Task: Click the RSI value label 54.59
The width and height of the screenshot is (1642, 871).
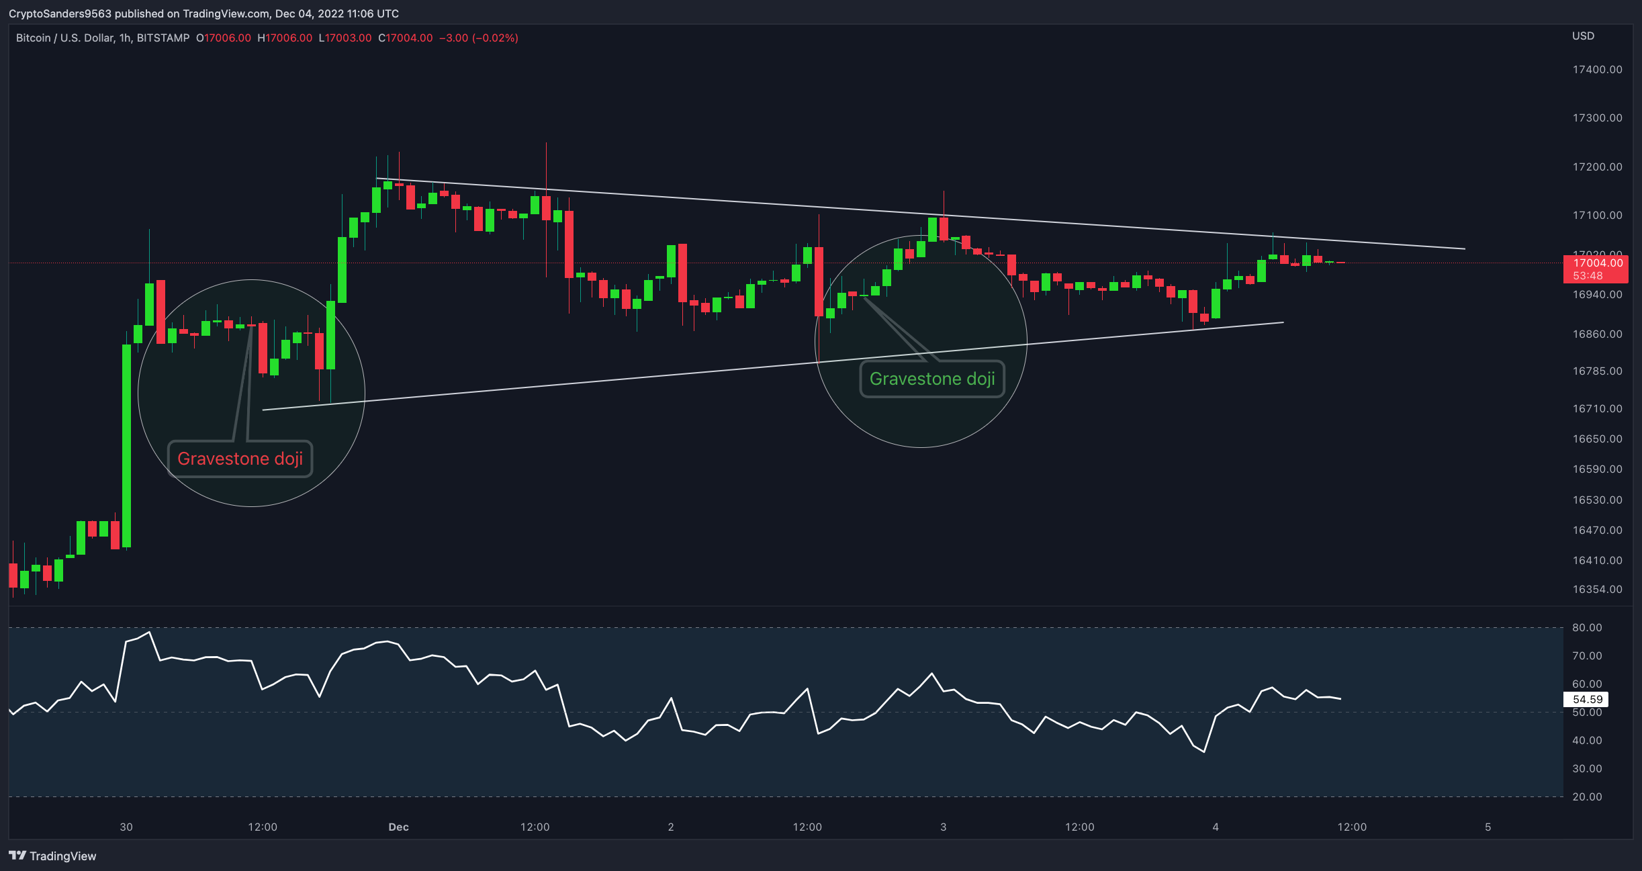Action: tap(1587, 699)
